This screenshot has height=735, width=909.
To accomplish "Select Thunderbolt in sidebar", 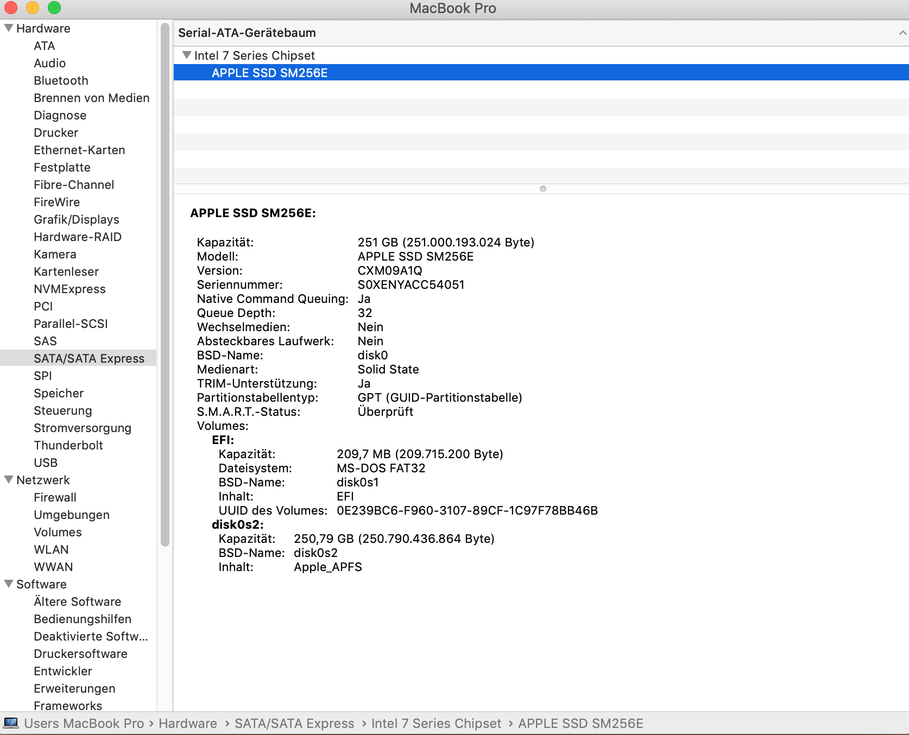I will point(68,446).
